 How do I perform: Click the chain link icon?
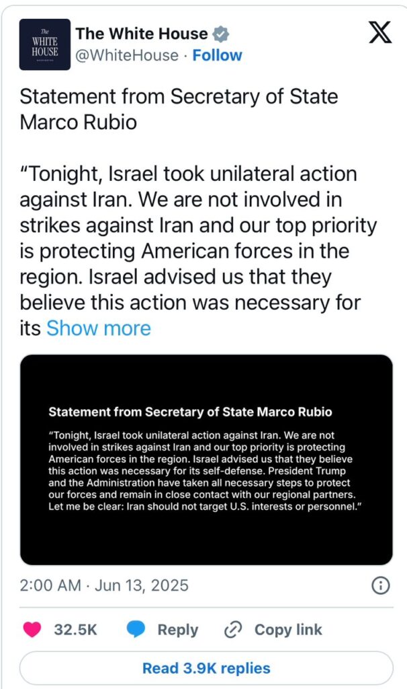[233, 630]
